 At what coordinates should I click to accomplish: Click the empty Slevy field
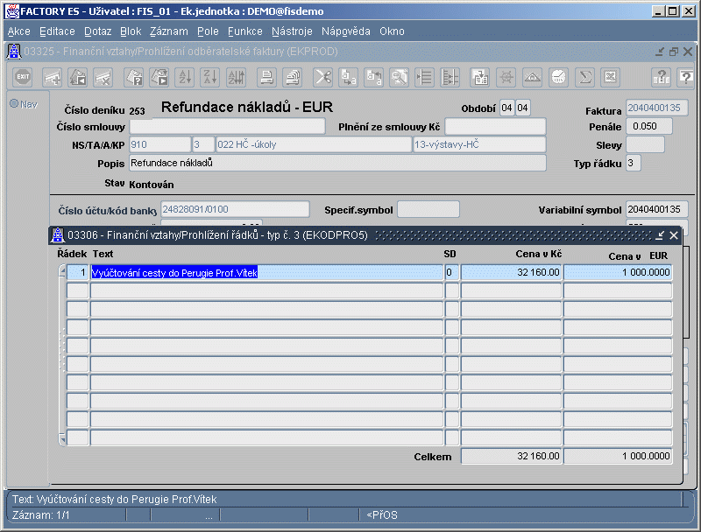(x=645, y=144)
